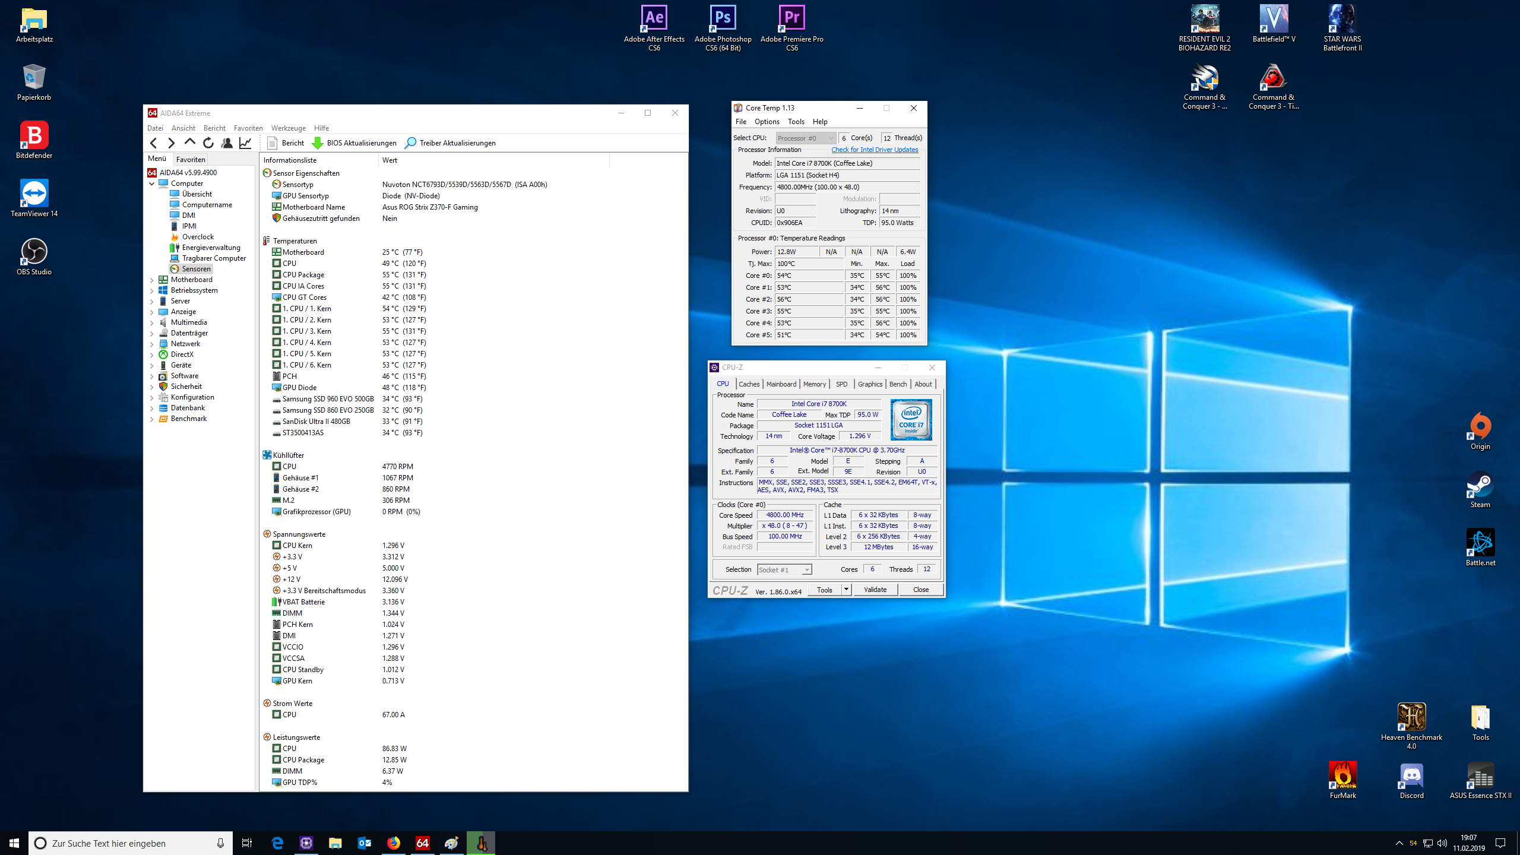
Task: Click the Validate button in CPU-Z
Action: [x=875, y=590]
